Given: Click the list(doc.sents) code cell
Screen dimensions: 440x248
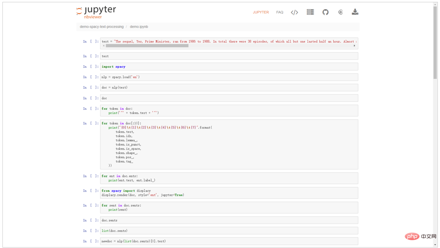Looking at the screenshot, I should [x=229, y=231].
